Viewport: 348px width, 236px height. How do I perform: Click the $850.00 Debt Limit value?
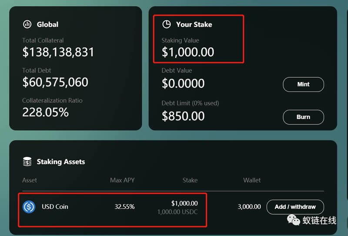pyautogui.click(x=183, y=116)
